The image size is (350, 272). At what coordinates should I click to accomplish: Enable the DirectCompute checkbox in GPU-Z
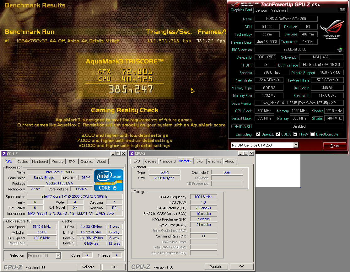pos(313,134)
